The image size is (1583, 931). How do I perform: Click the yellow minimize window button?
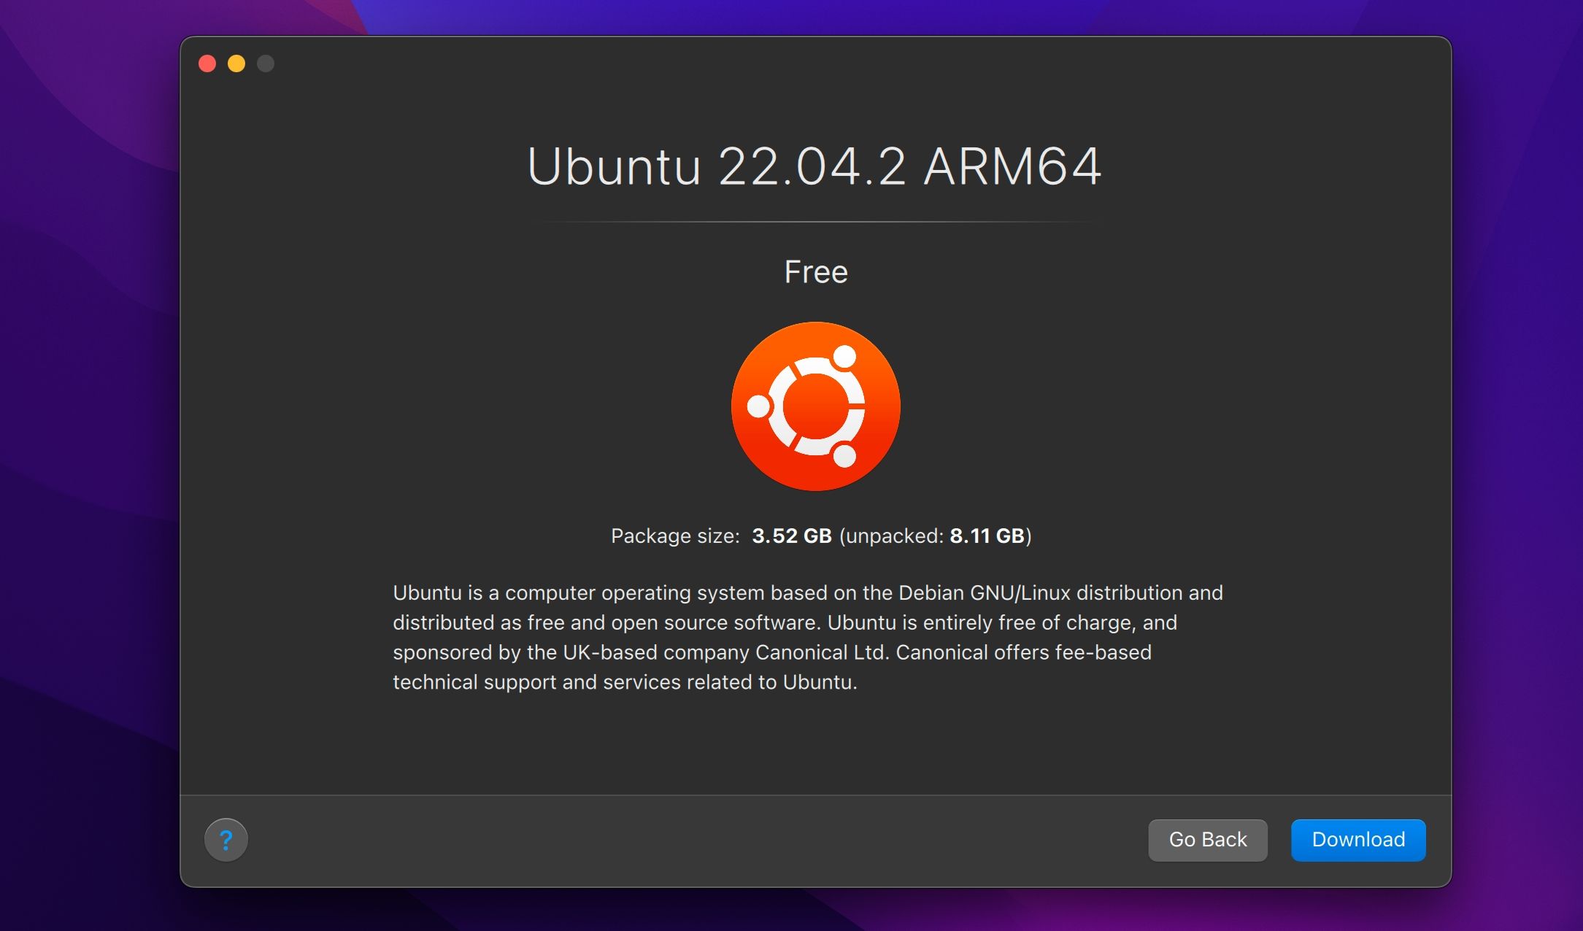[x=237, y=64]
